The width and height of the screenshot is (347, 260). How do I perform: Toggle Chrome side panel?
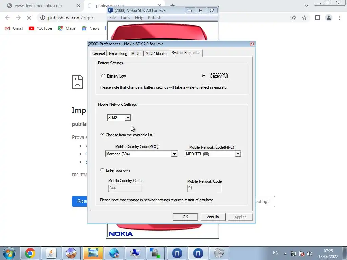(x=318, y=18)
